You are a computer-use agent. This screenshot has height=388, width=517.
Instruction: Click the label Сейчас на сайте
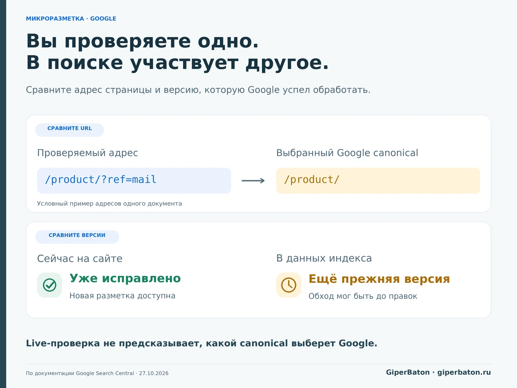point(80,259)
